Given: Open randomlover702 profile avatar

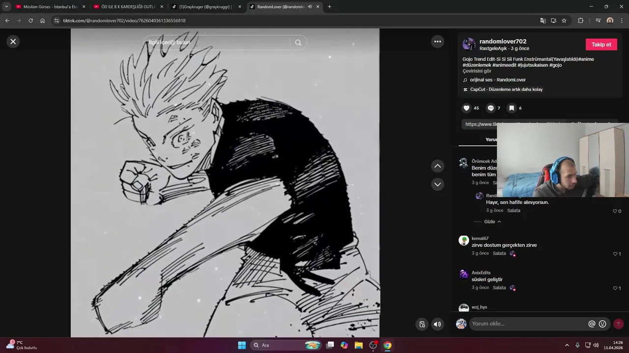Looking at the screenshot, I should pyautogui.click(x=469, y=44).
